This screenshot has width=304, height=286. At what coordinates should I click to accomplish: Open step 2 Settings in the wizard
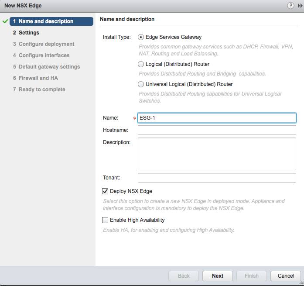click(x=26, y=33)
